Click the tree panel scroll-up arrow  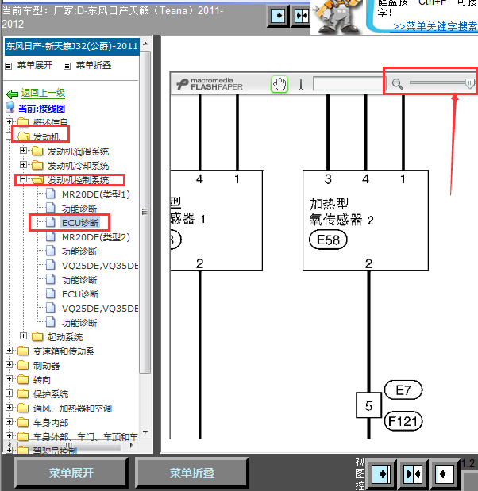[145, 44]
